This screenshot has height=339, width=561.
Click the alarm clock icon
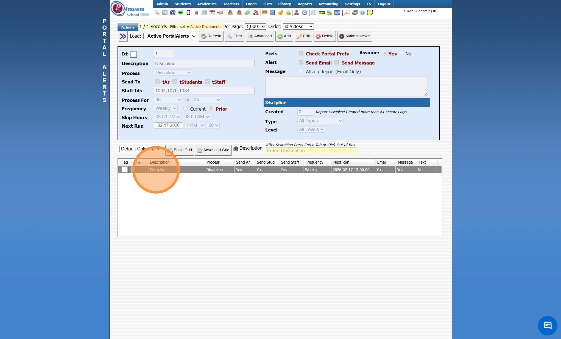point(305,13)
